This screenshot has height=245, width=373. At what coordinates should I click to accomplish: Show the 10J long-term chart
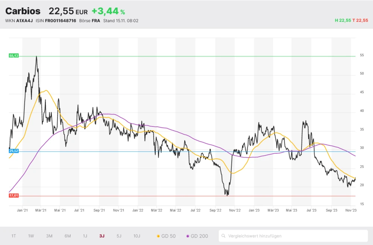(137, 236)
